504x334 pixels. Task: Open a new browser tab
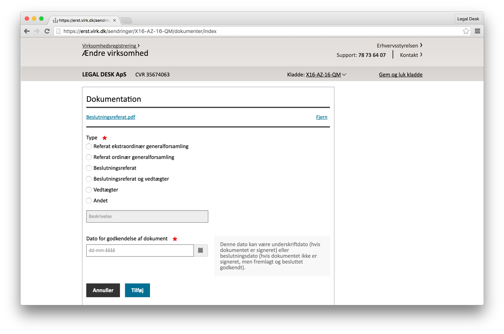tap(126, 20)
